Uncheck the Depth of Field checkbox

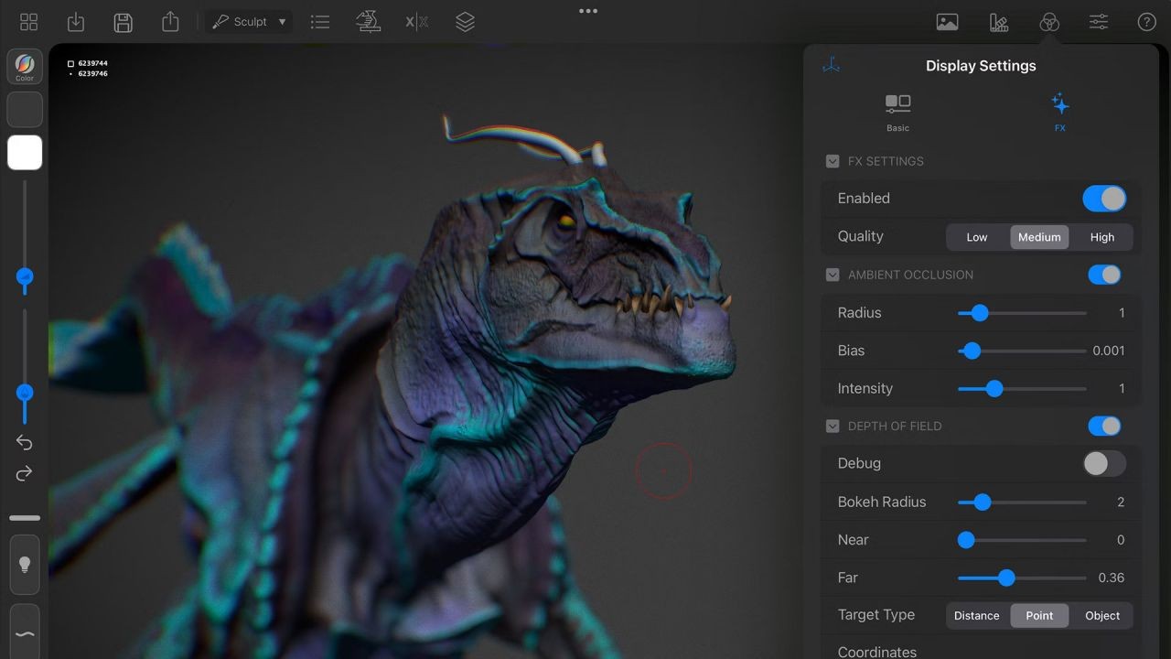[x=833, y=426]
